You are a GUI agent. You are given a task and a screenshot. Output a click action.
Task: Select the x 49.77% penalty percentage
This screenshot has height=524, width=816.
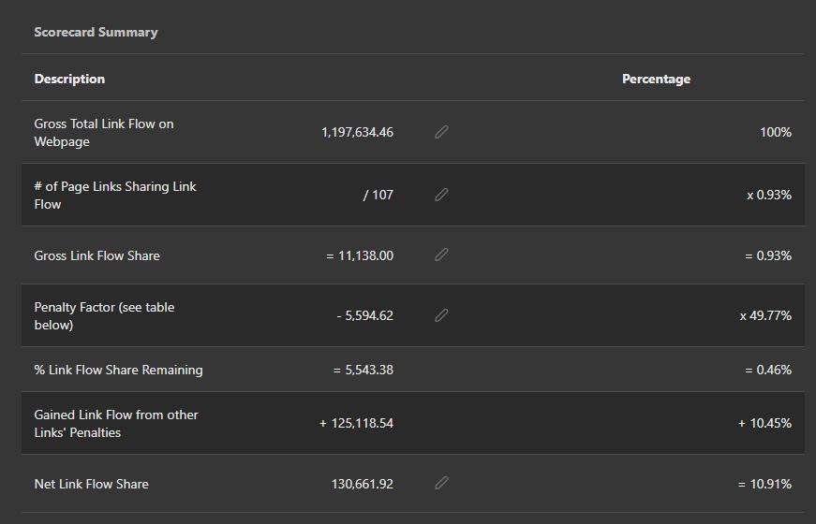[765, 315]
